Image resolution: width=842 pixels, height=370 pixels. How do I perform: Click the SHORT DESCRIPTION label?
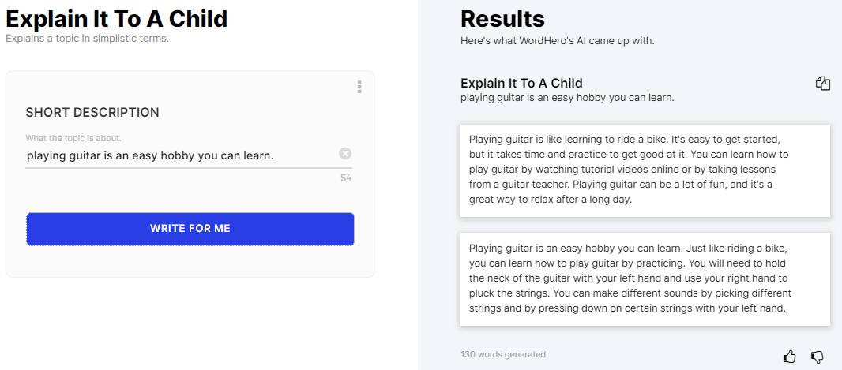(x=92, y=113)
